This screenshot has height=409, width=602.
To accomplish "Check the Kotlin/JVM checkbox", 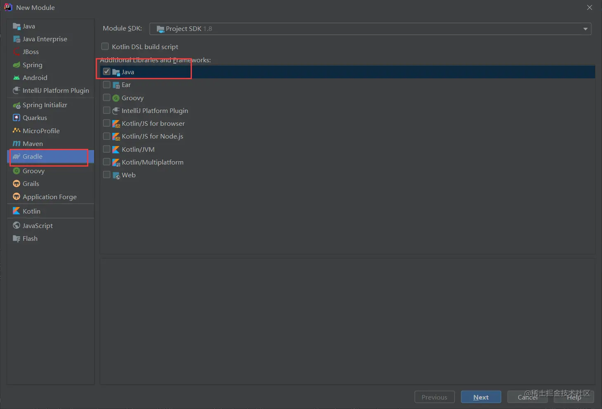I will [x=106, y=149].
